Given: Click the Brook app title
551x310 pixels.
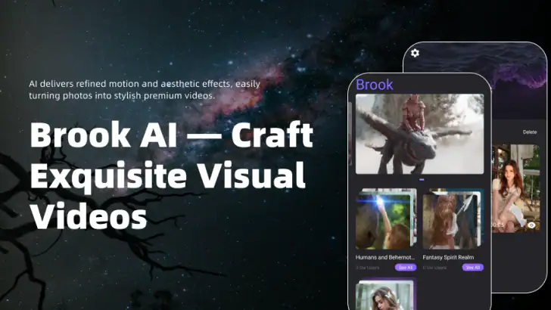Looking at the screenshot, I should [374, 85].
